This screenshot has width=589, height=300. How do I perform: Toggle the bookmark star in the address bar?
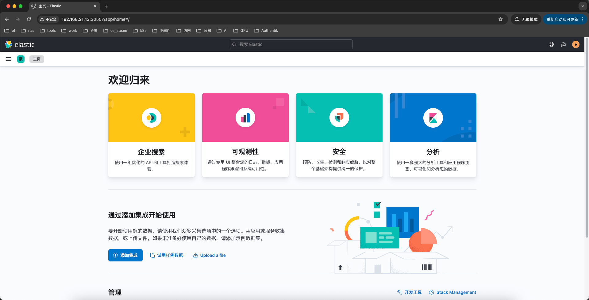click(501, 19)
